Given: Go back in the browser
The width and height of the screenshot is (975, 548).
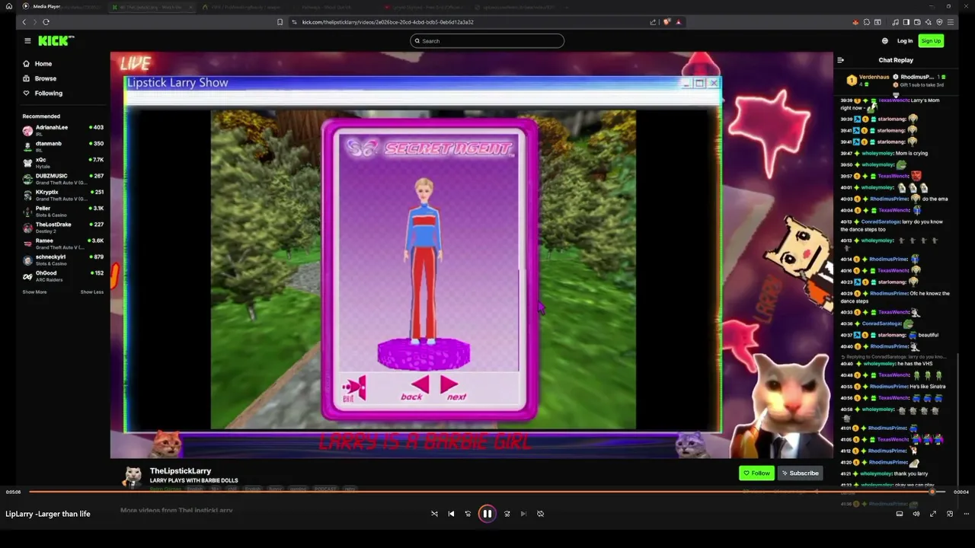Looking at the screenshot, I should [x=24, y=22].
